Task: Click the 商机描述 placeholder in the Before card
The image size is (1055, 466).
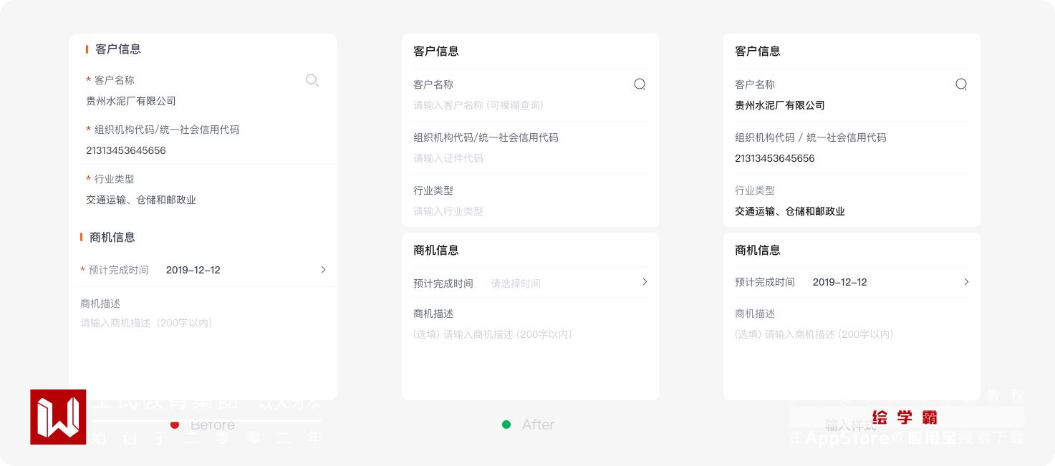Action: 147,323
